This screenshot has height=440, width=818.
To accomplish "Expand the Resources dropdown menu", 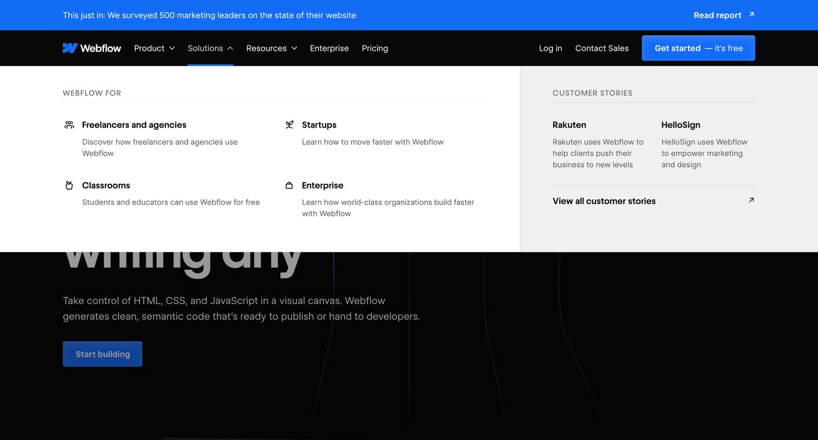I will (x=272, y=48).
